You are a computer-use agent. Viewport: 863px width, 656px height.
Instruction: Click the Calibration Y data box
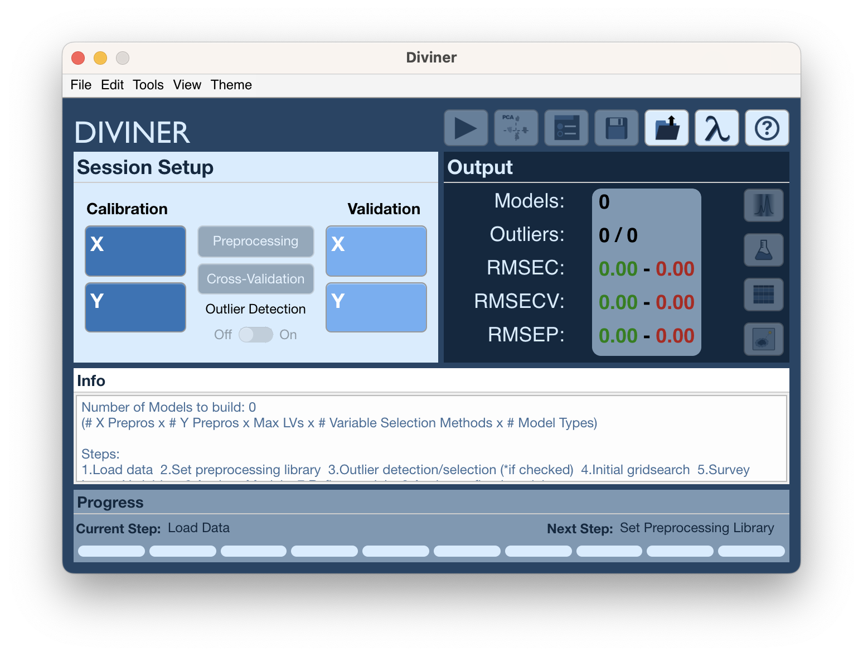point(135,307)
